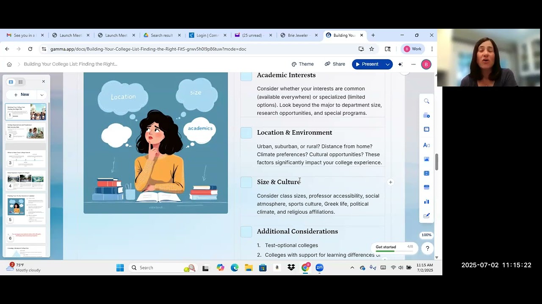The height and width of the screenshot is (304, 542).
Task: Switch to the (25 unread) mail tab
Action: click(253, 35)
